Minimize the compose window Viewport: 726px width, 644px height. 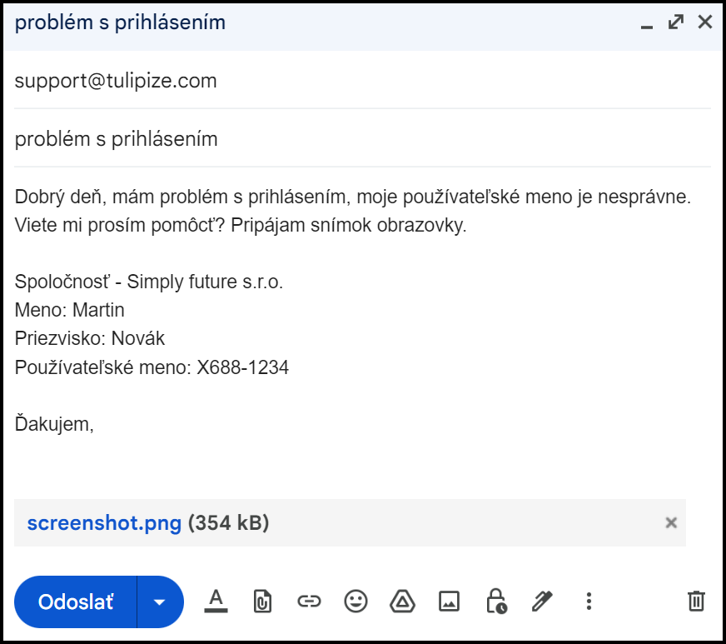[646, 23]
